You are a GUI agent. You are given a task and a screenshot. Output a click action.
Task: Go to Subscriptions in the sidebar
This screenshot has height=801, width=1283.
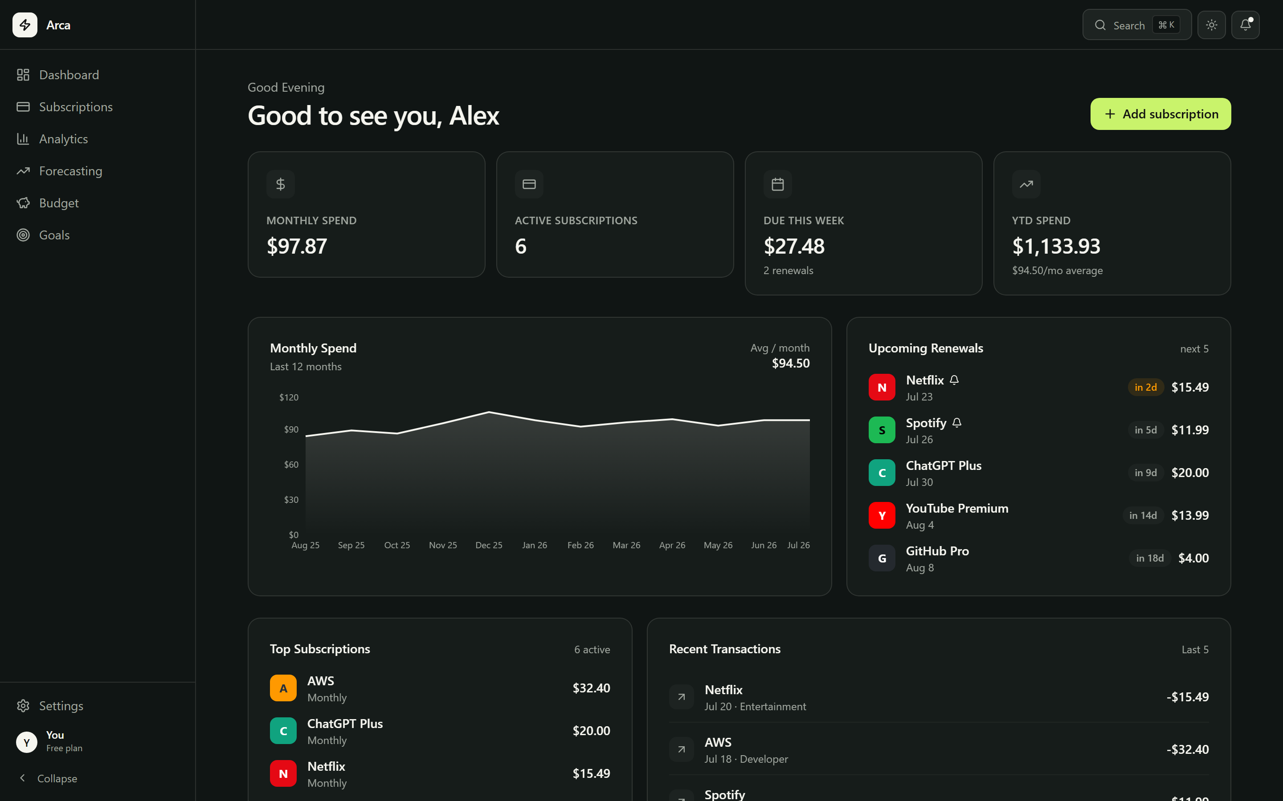(98, 107)
